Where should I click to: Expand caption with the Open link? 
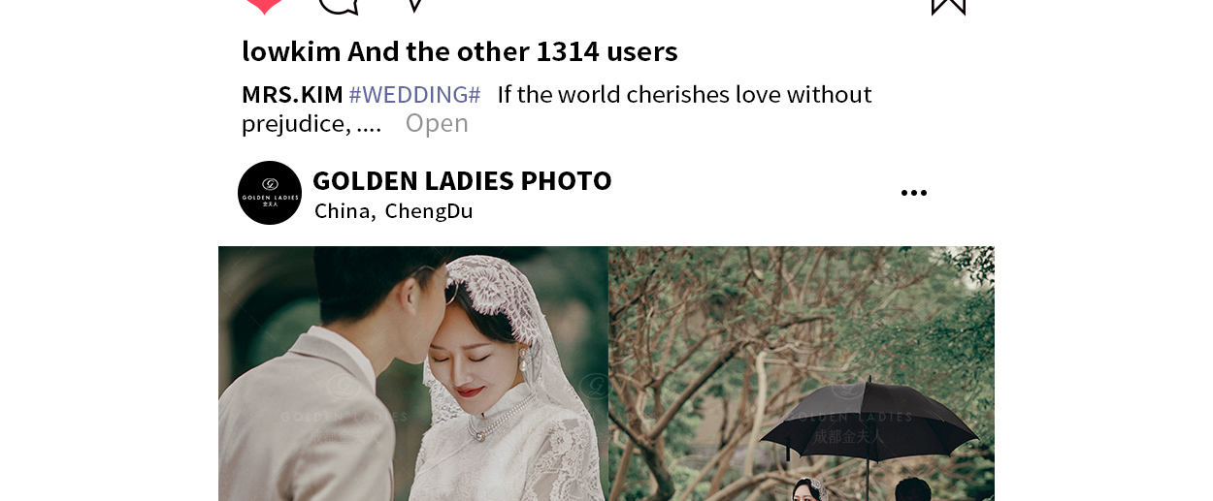tap(437, 123)
